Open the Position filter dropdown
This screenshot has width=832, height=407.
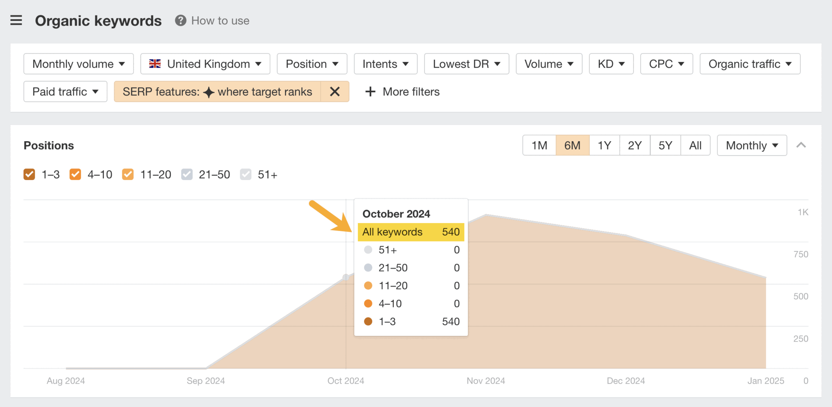coord(312,64)
